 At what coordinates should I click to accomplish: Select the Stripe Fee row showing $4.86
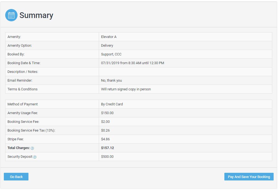[x=105, y=139]
